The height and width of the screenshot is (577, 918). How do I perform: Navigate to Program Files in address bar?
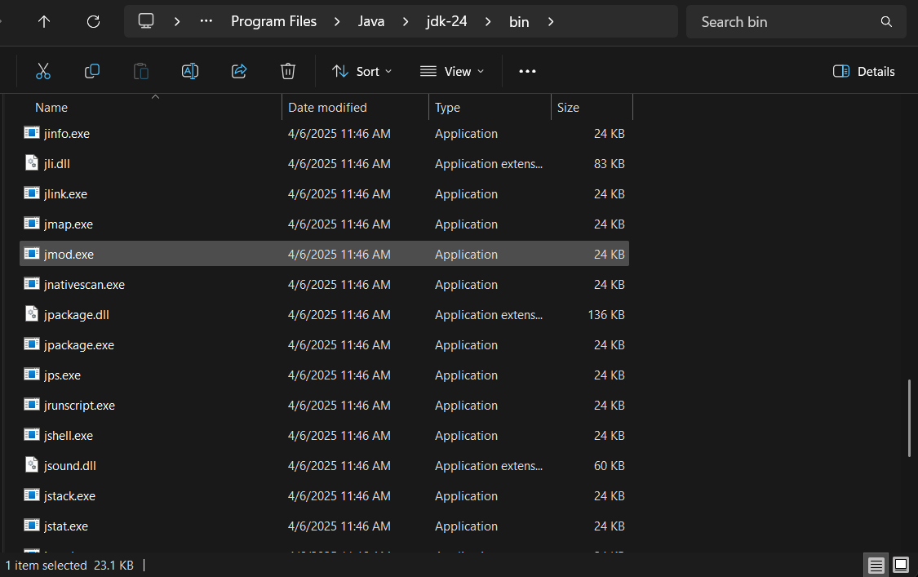click(x=273, y=21)
